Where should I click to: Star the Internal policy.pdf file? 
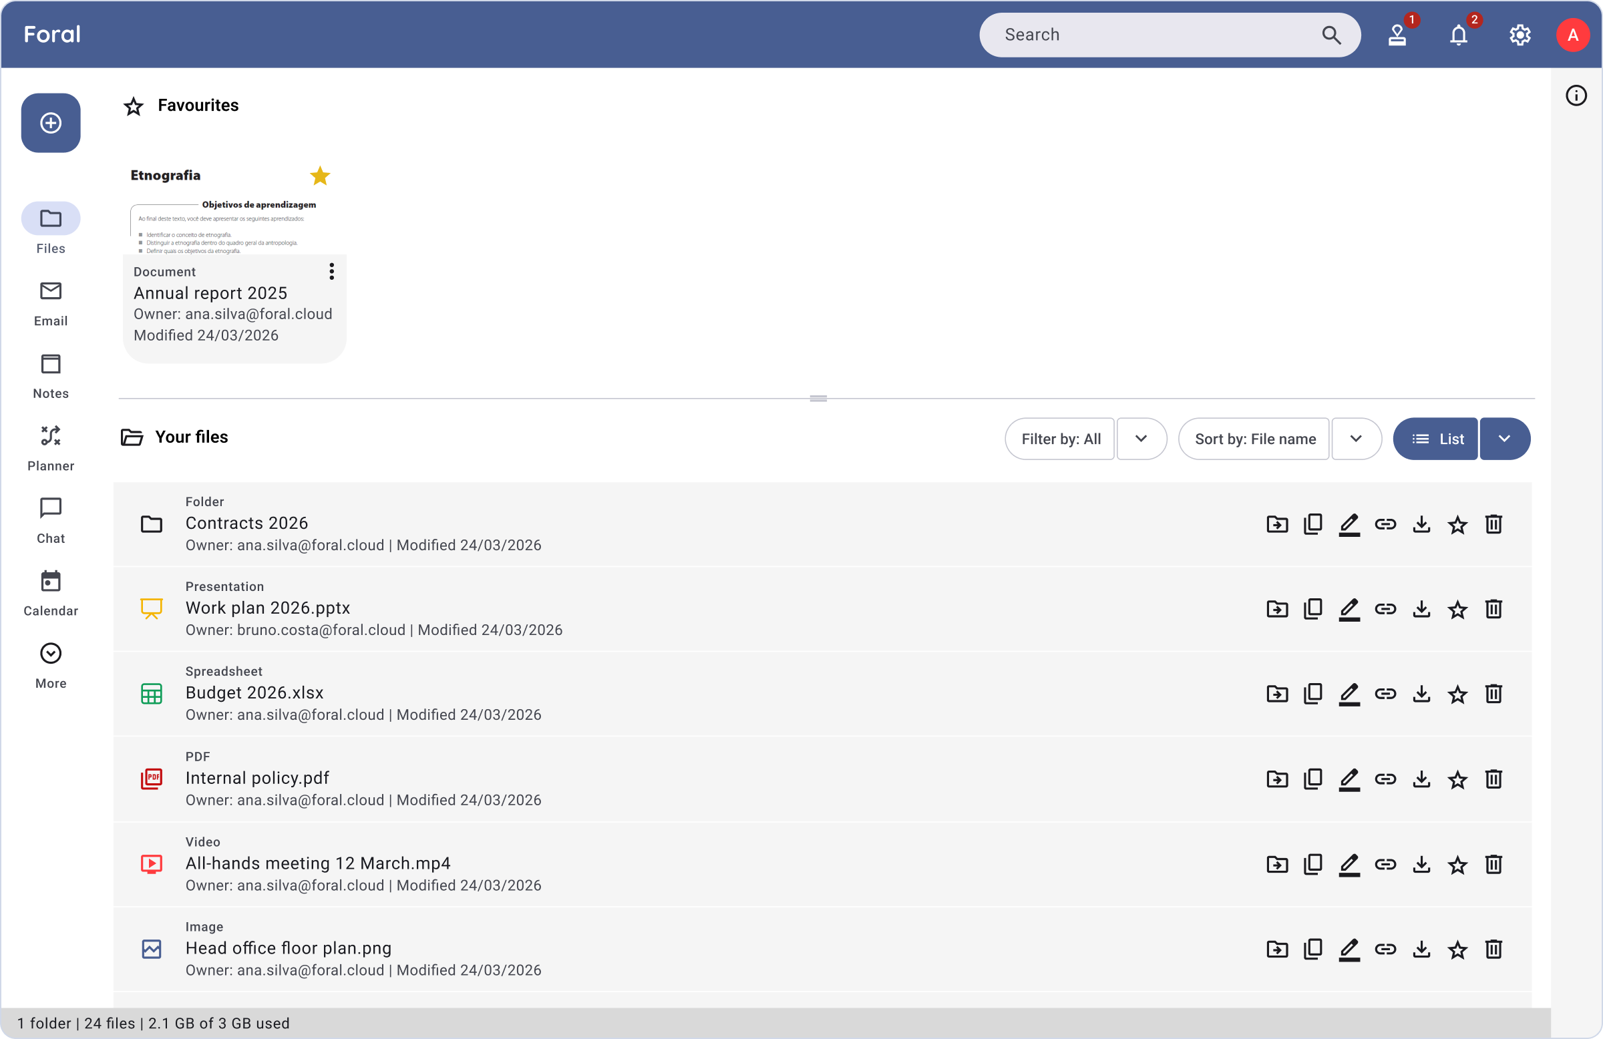pos(1457,779)
